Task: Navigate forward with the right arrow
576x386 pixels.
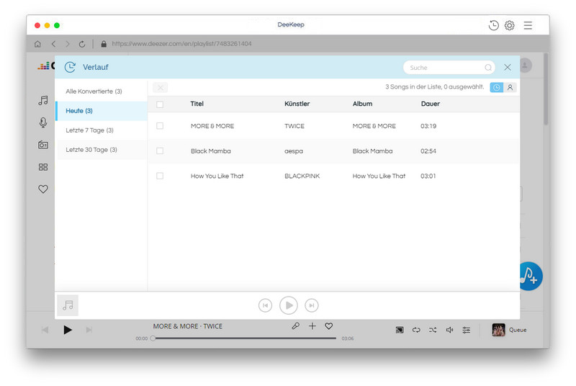Action: (x=68, y=44)
